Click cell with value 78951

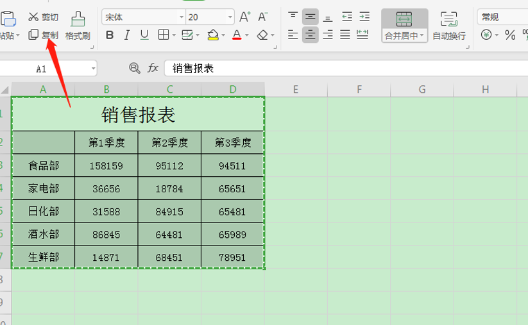tap(232, 257)
